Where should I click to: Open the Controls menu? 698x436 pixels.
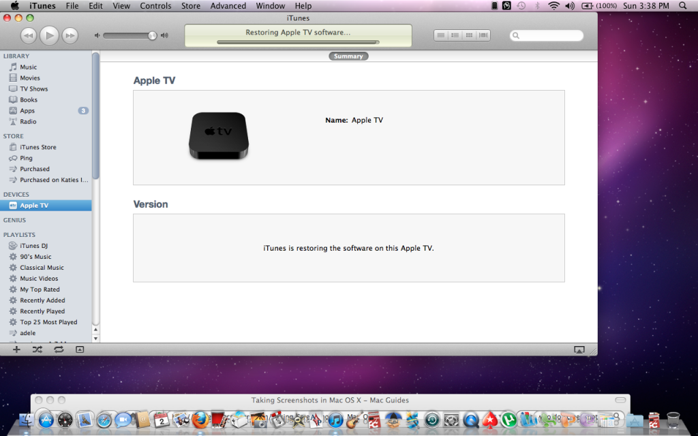pos(155,5)
